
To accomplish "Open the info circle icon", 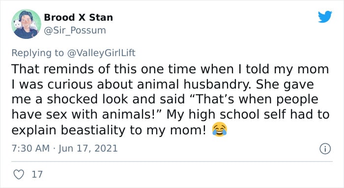I will coord(325,149).
